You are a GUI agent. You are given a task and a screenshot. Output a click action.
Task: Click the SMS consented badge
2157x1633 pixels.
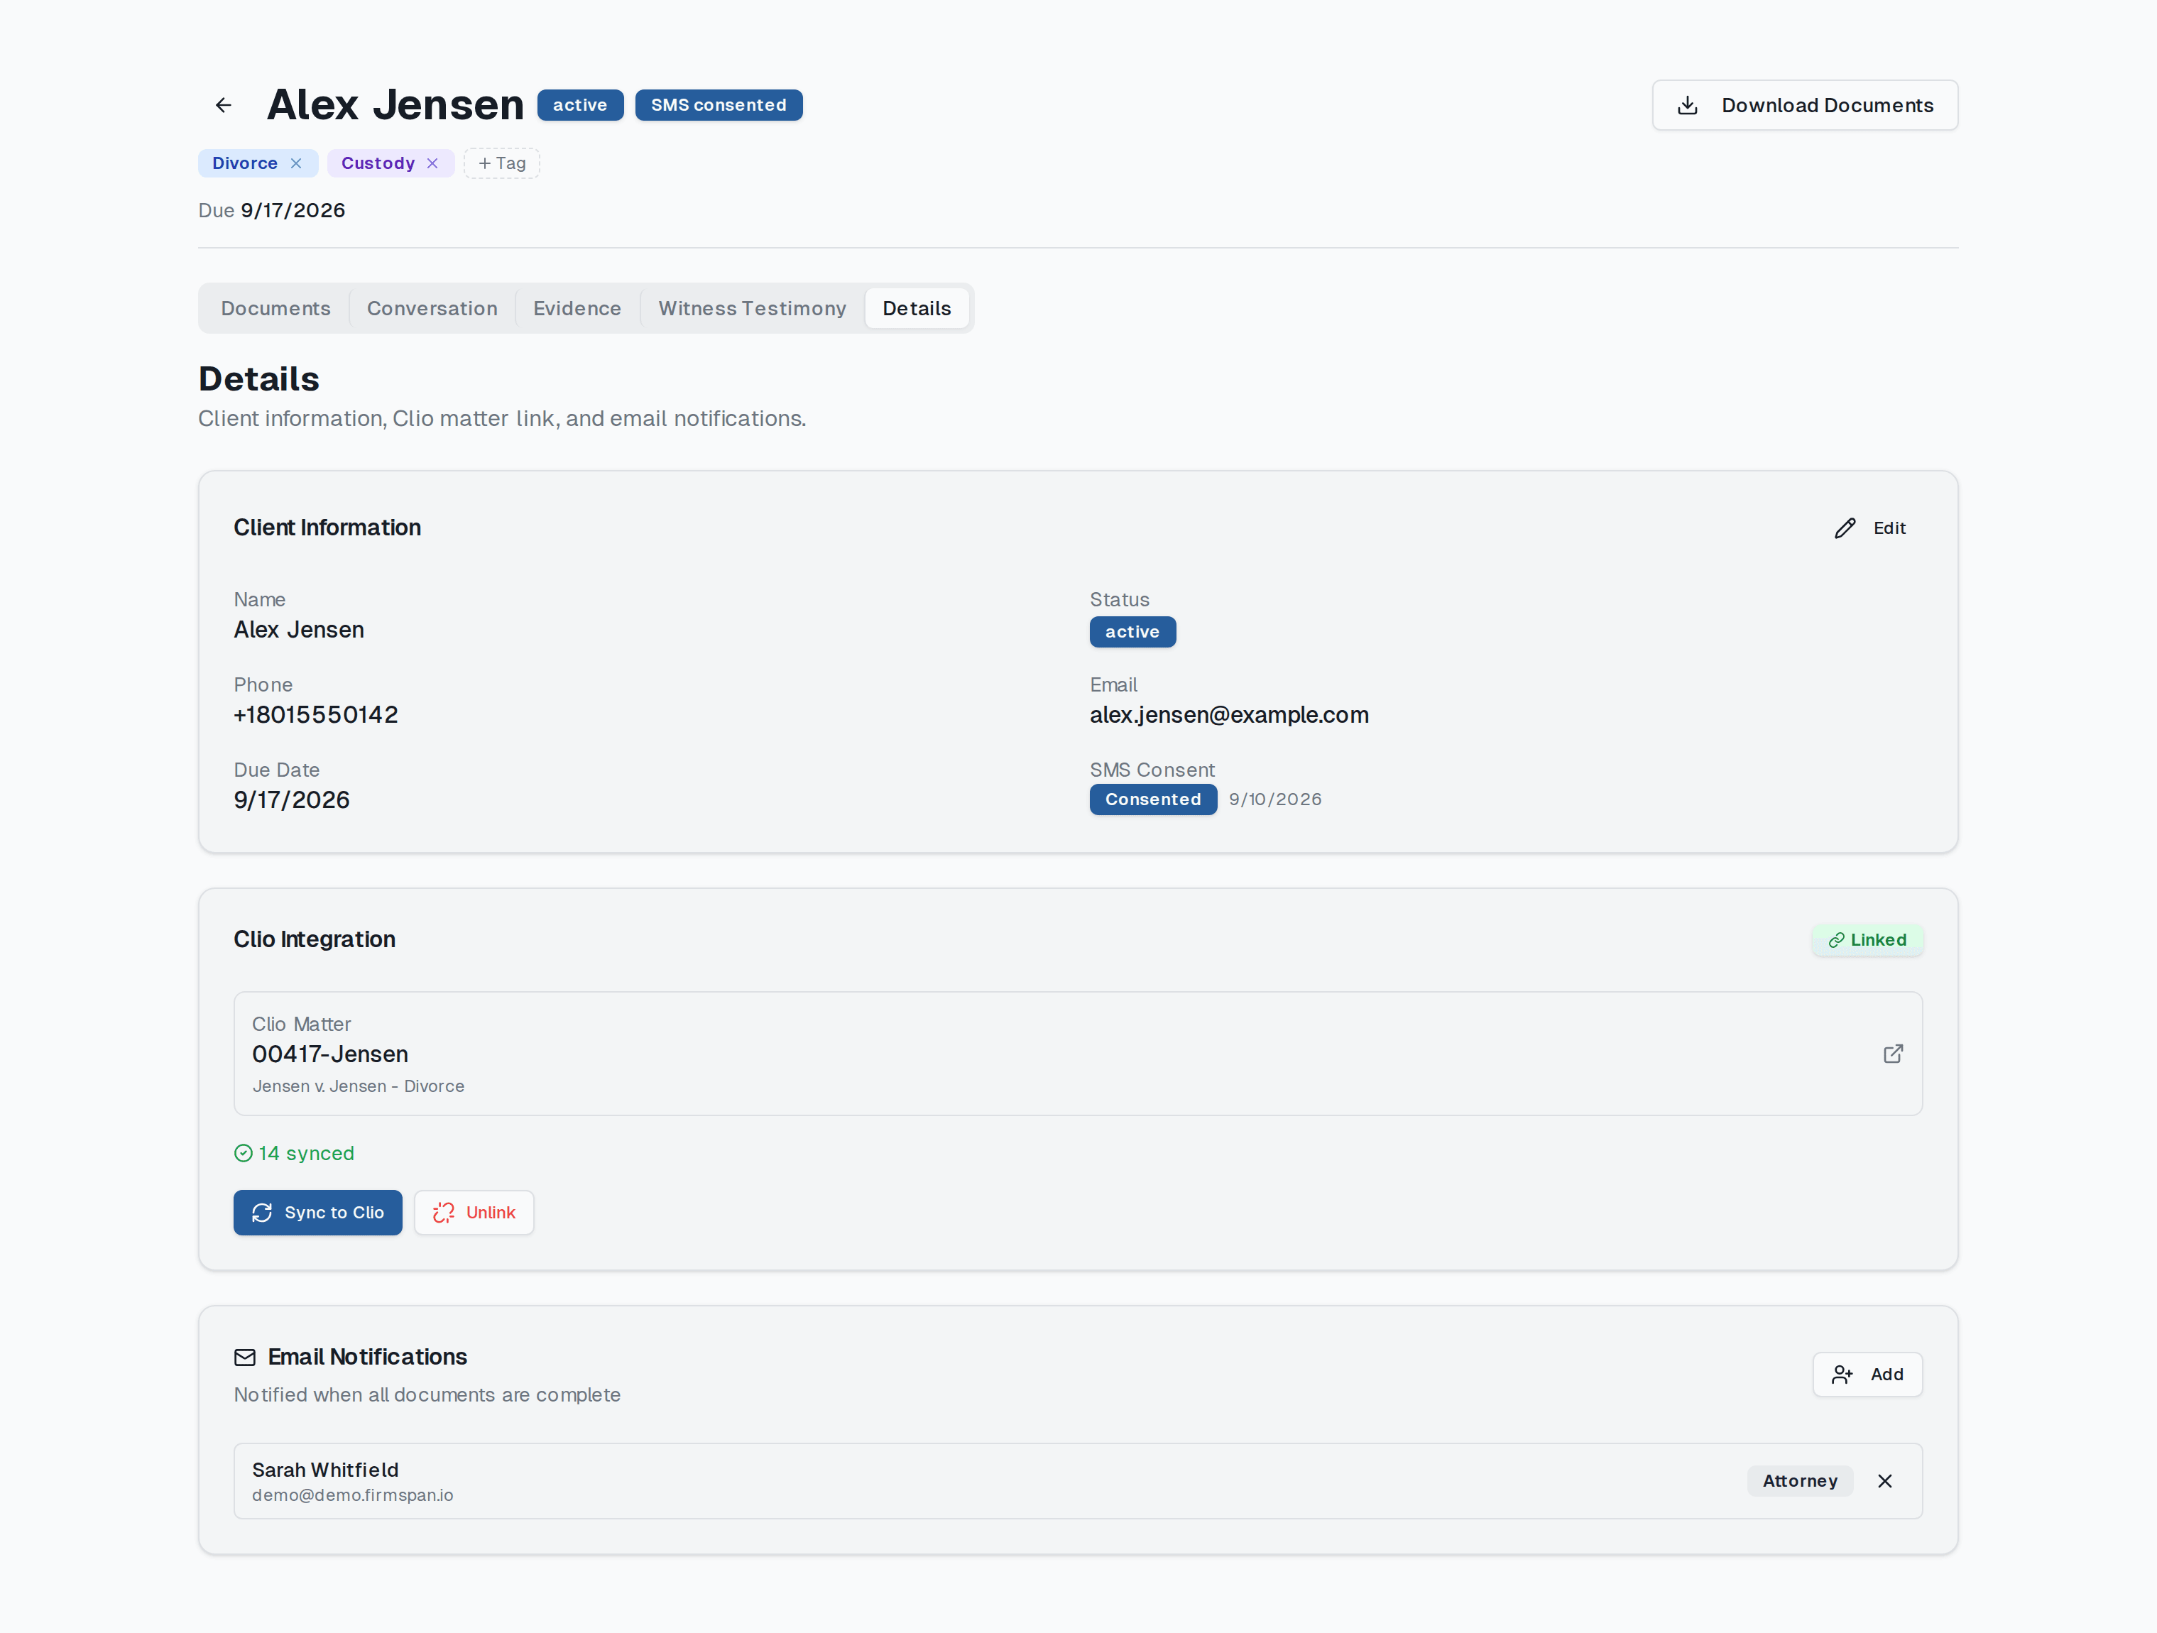click(719, 105)
